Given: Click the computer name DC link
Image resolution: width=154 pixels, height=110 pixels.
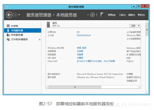Looking at the screenshot, I should pyautogui.click(x=78, y=32).
